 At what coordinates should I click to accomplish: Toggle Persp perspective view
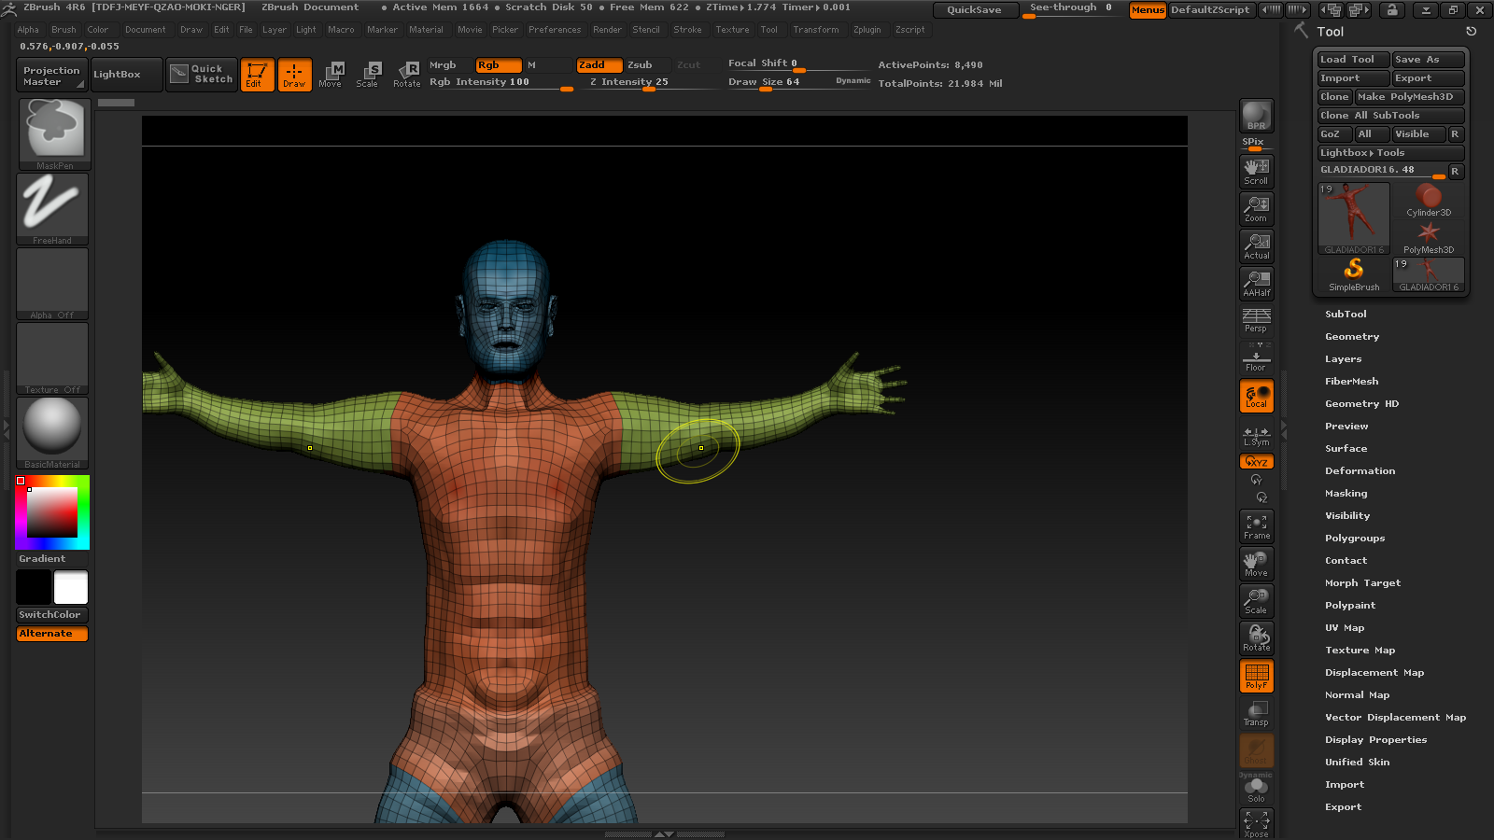tap(1256, 320)
